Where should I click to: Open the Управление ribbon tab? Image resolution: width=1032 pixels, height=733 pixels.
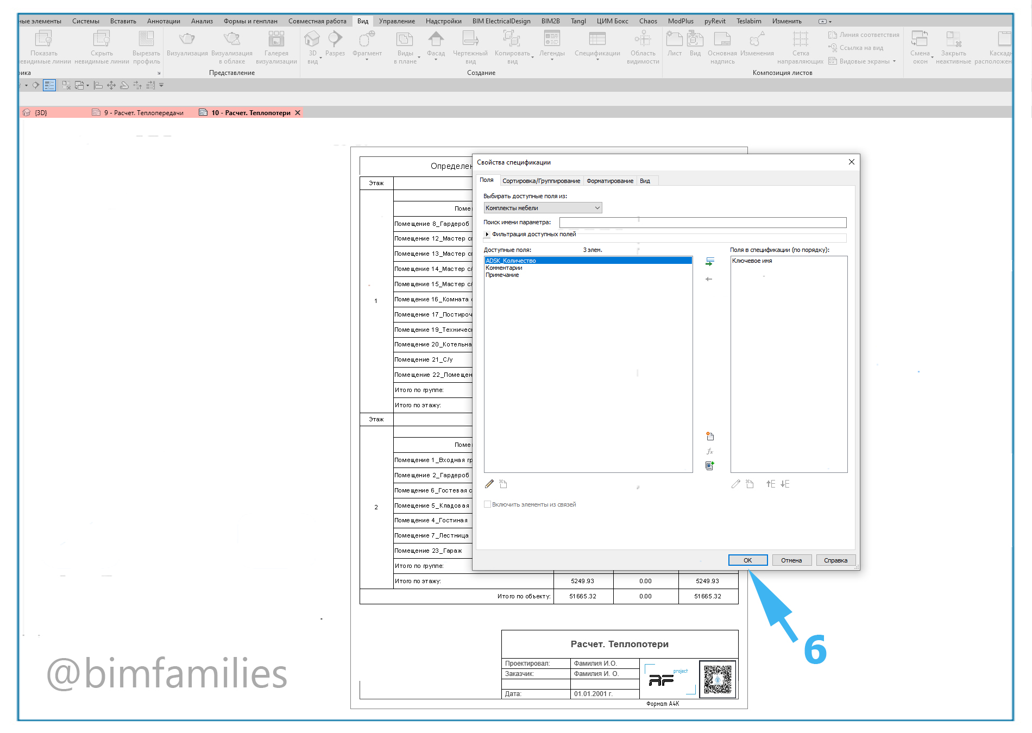pyautogui.click(x=397, y=21)
